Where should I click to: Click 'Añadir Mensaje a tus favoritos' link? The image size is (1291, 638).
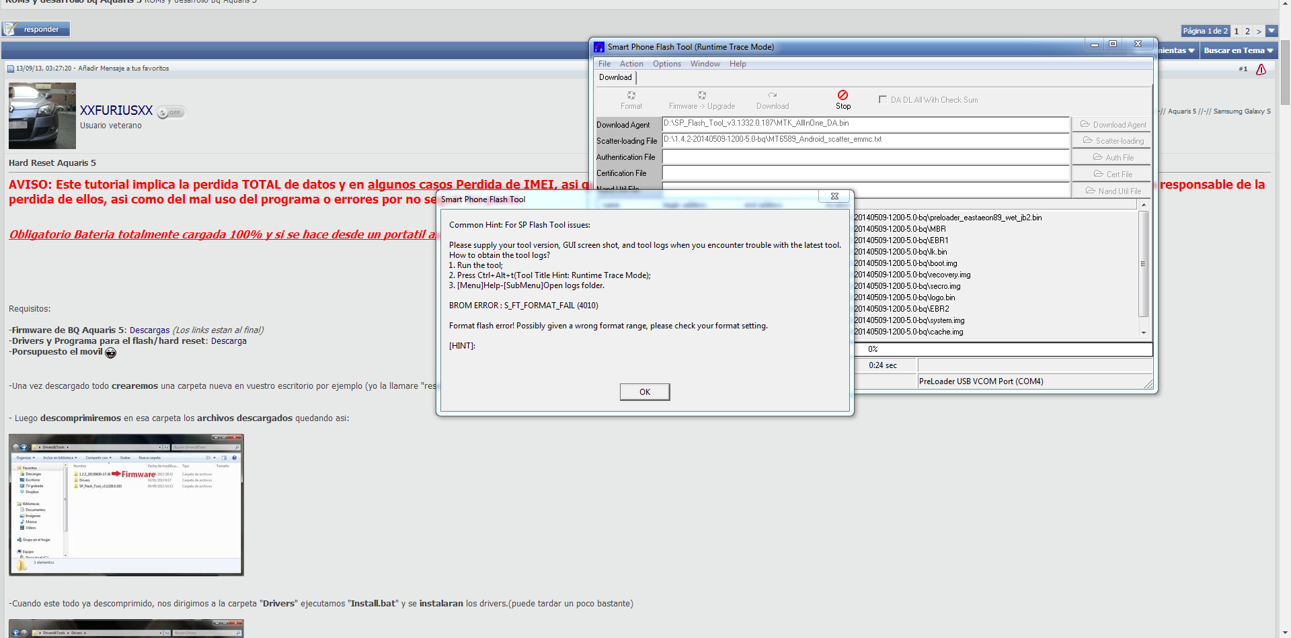point(124,69)
